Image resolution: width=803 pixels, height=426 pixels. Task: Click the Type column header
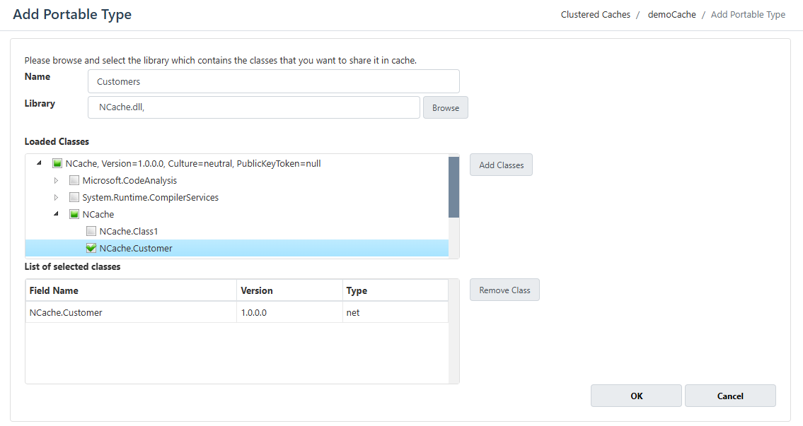coord(395,290)
